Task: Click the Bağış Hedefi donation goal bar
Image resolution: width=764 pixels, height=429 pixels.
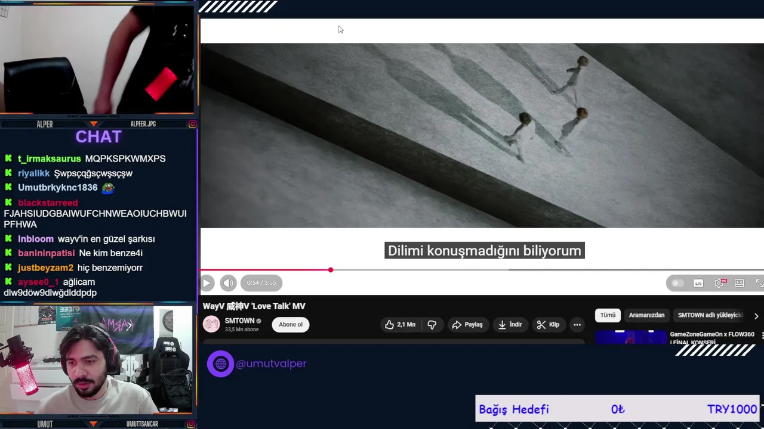Action: [x=618, y=409]
